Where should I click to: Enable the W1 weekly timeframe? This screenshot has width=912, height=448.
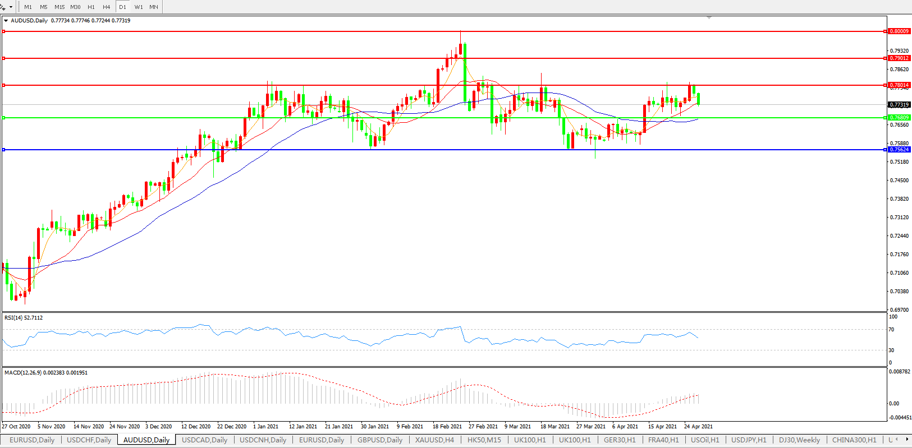(x=138, y=7)
